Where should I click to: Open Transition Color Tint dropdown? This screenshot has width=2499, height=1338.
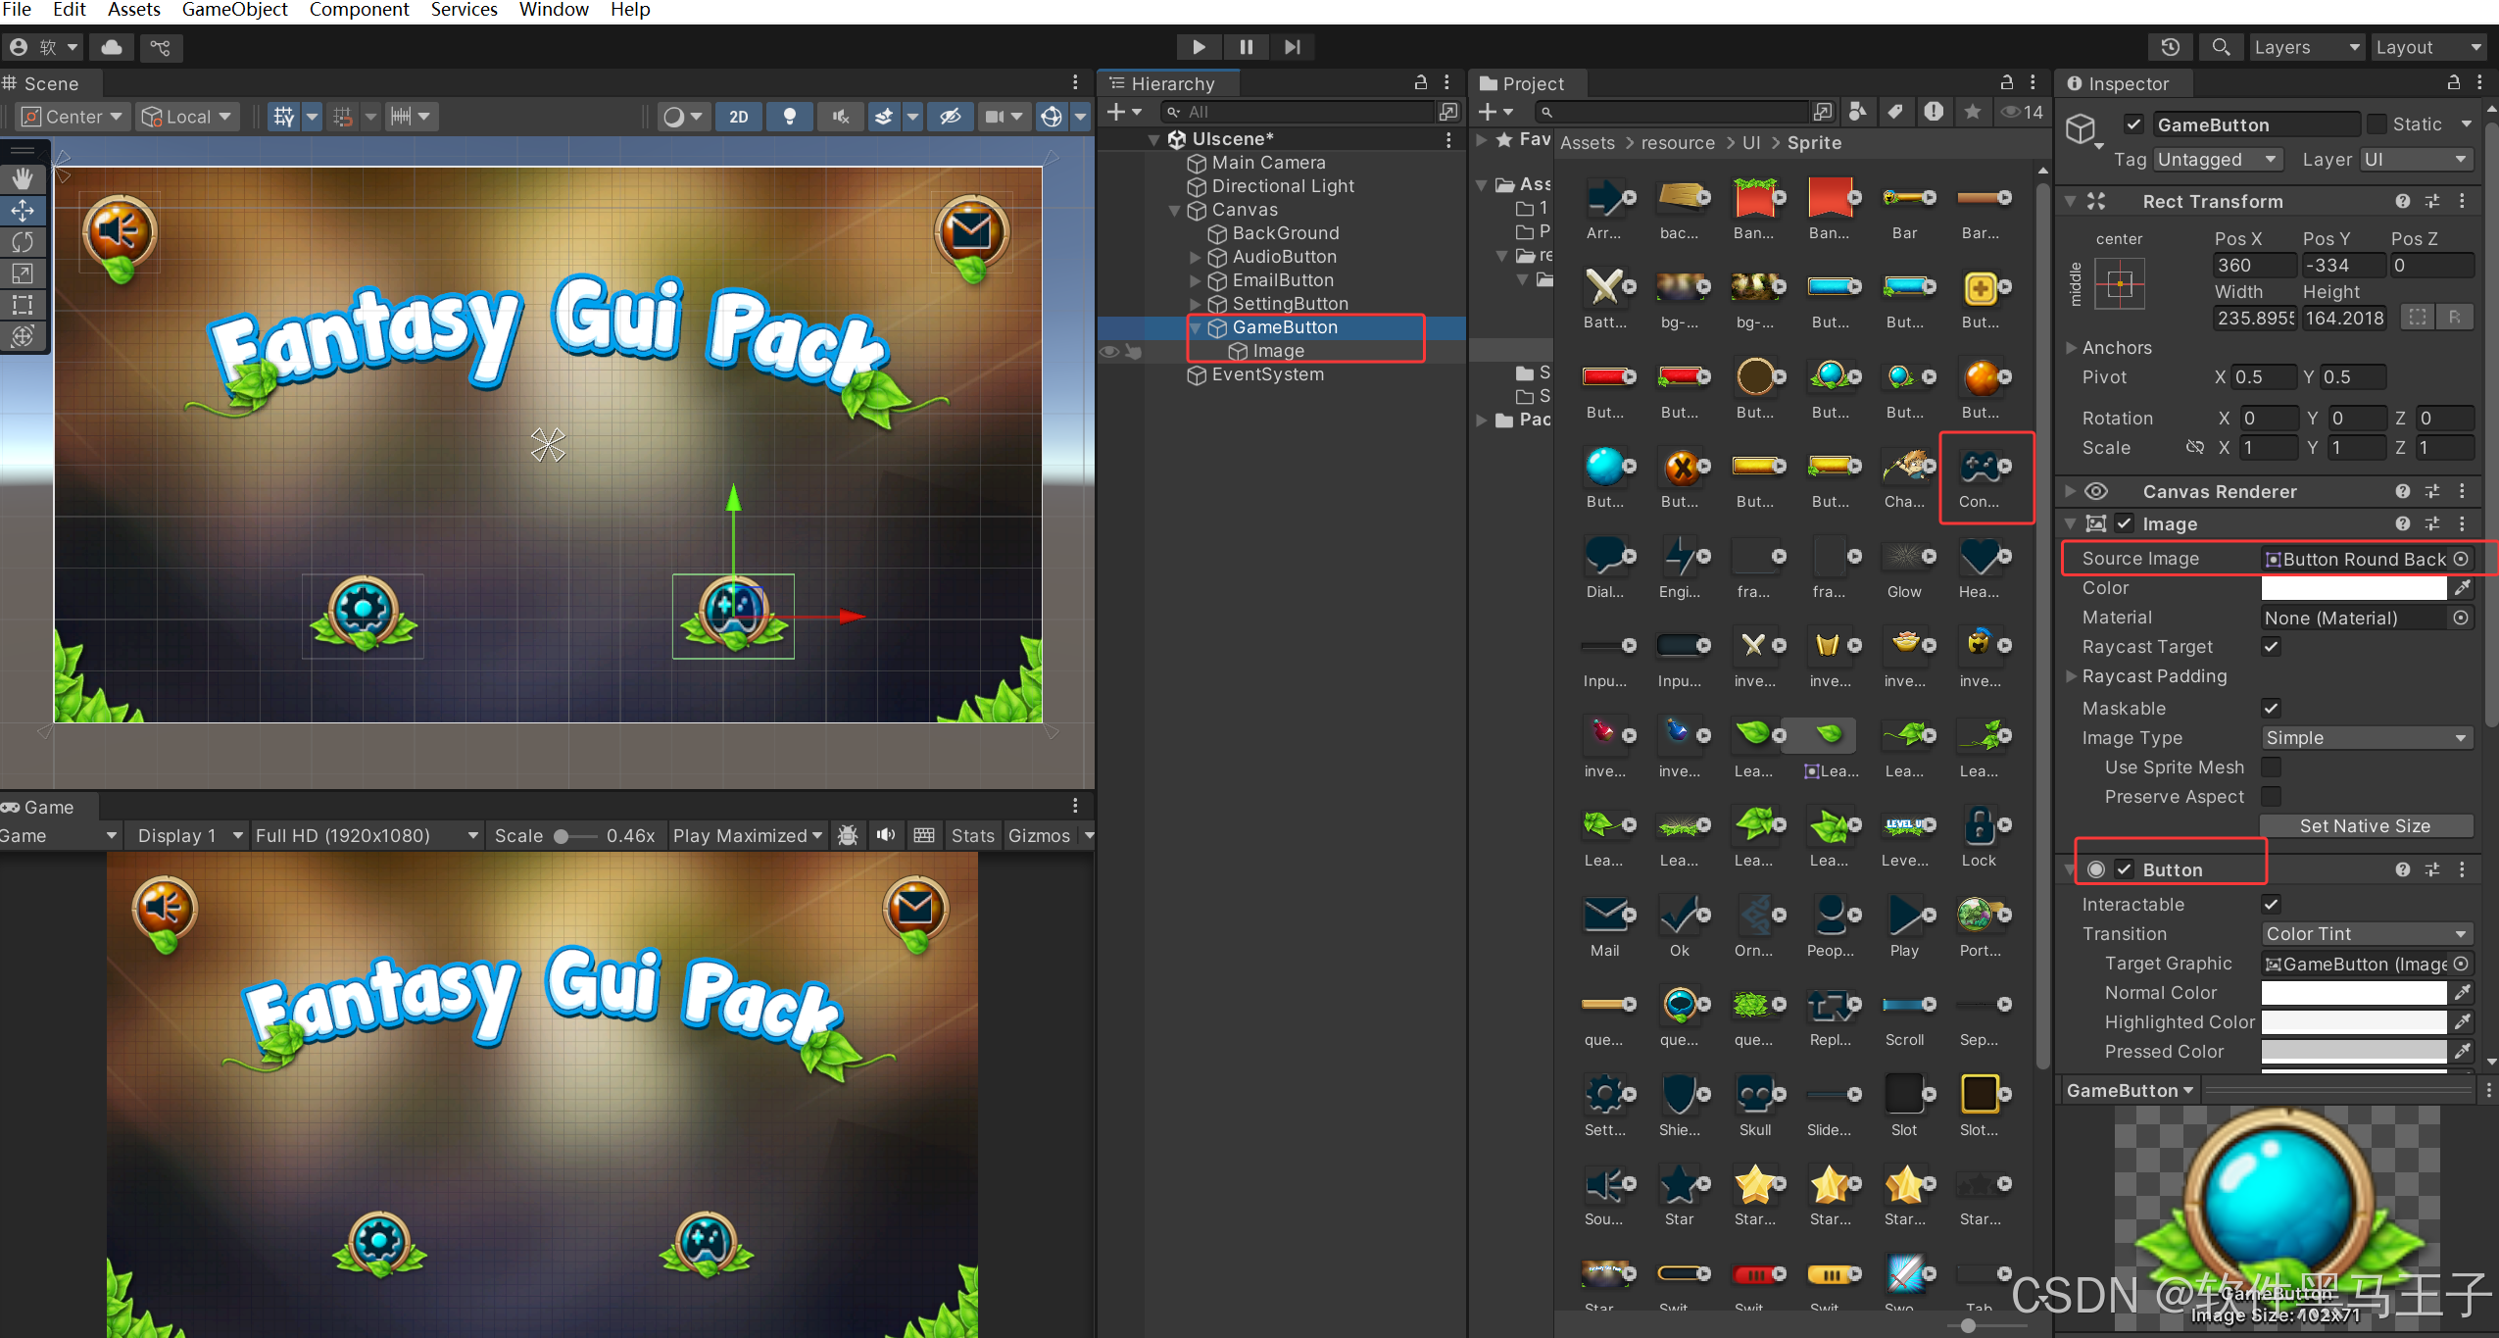2365,934
